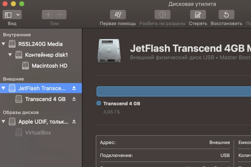The width and height of the screenshot is (251, 167).
Task: Click the red close window button
Action: pos(5,4)
